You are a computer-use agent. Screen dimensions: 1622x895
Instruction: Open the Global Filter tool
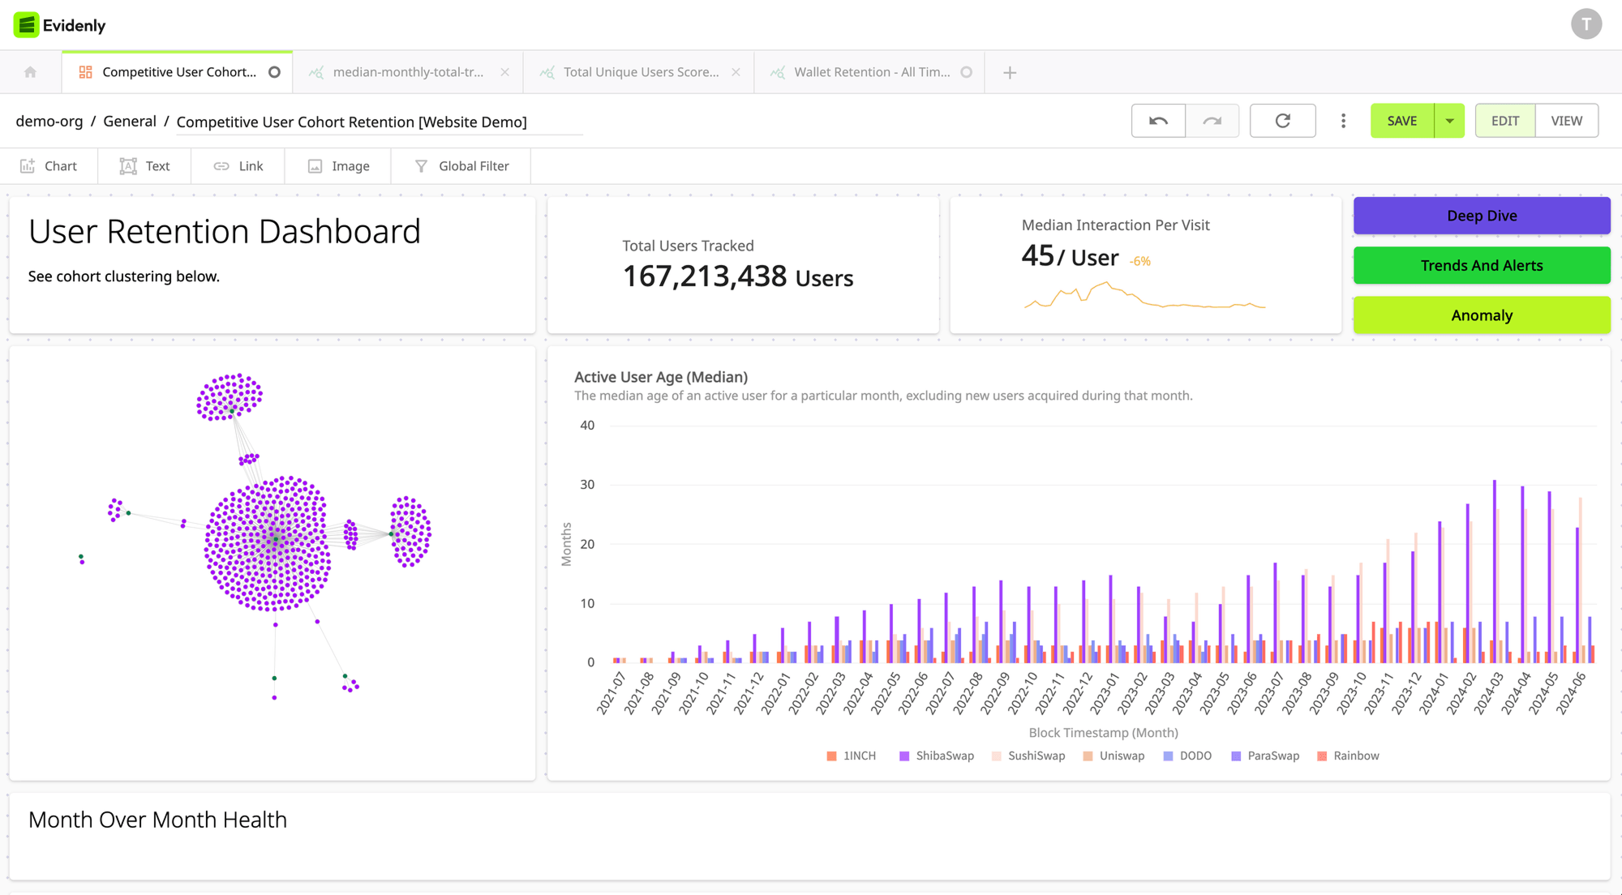[461, 166]
